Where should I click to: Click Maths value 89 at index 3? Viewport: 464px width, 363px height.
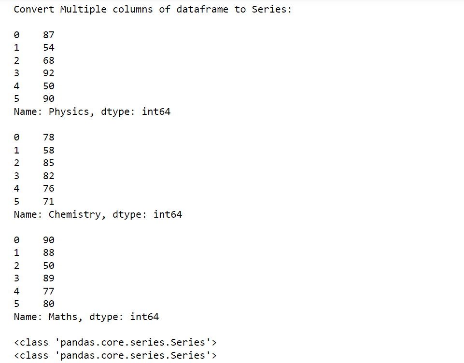pyautogui.click(x=49, y=279)
